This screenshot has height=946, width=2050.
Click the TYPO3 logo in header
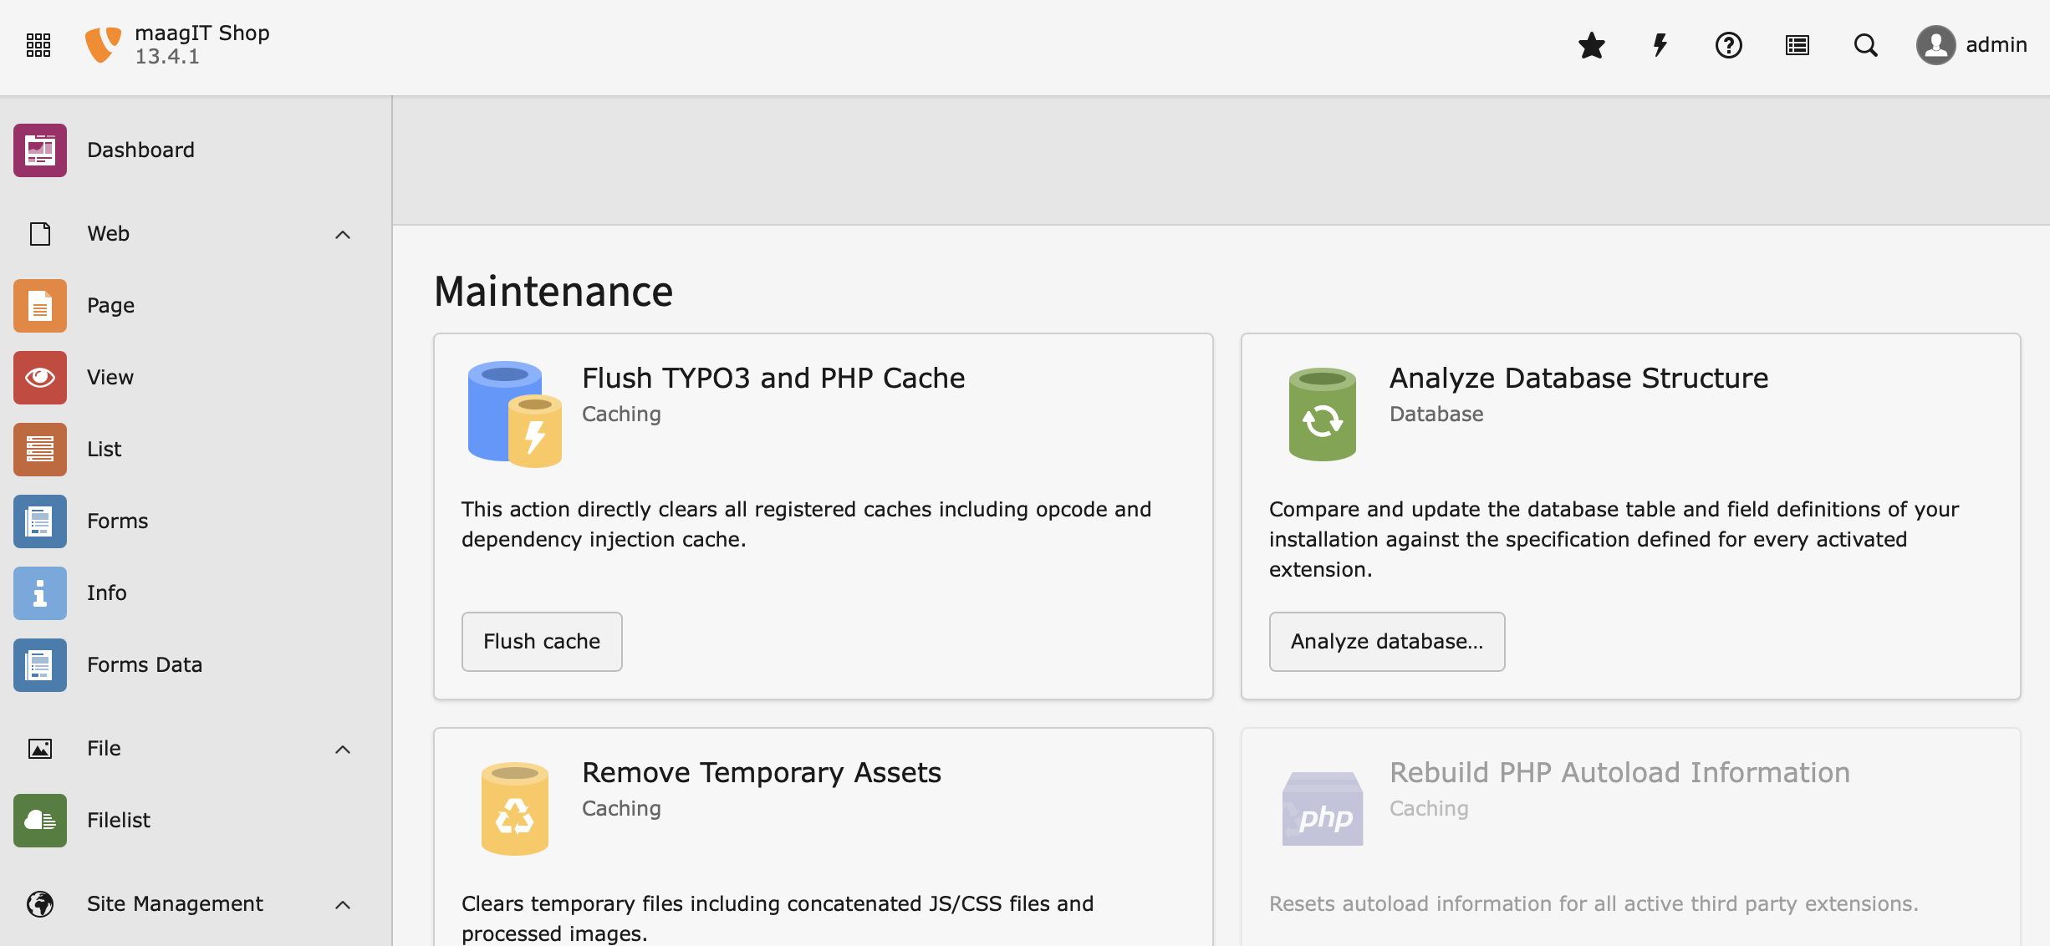click(x=104, y=45)
